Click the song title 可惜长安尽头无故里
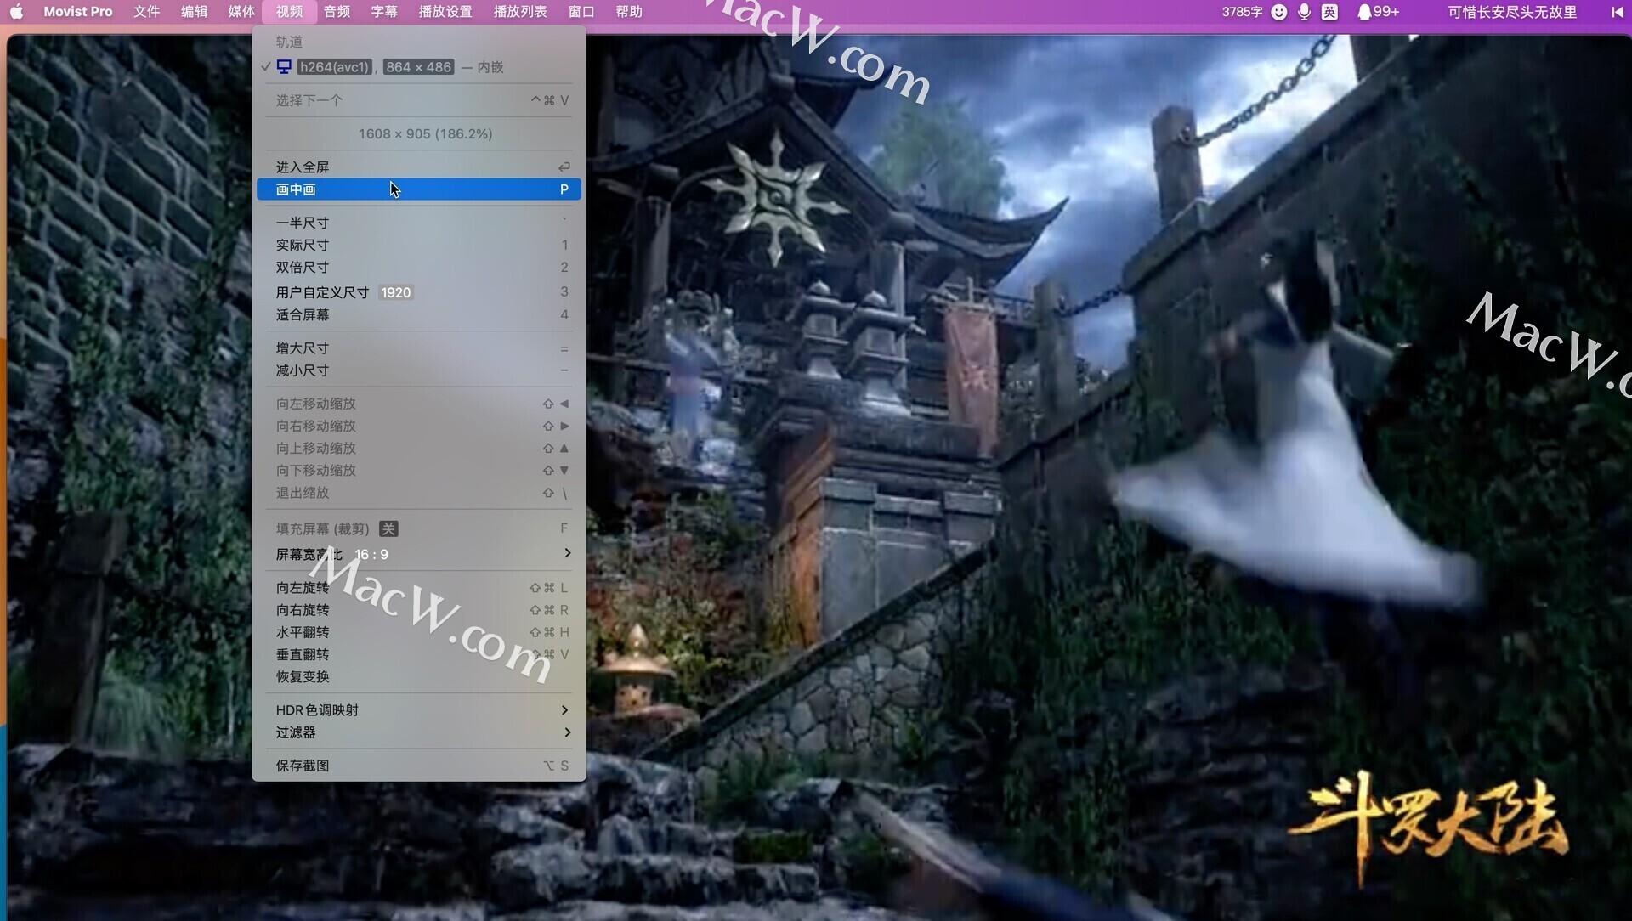1632x921 pixels. (x=1512, y=12)
